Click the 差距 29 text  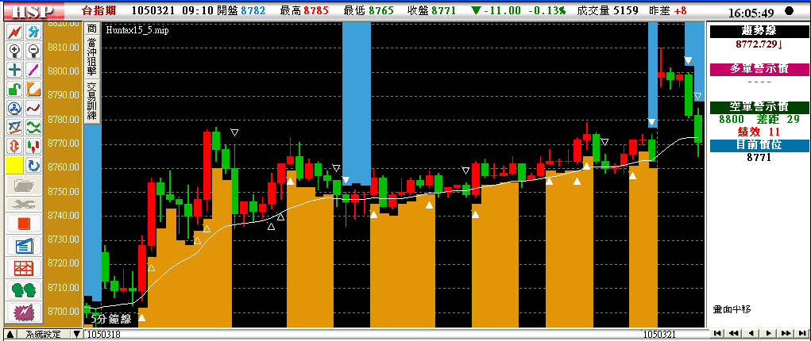tap(777, 119)
